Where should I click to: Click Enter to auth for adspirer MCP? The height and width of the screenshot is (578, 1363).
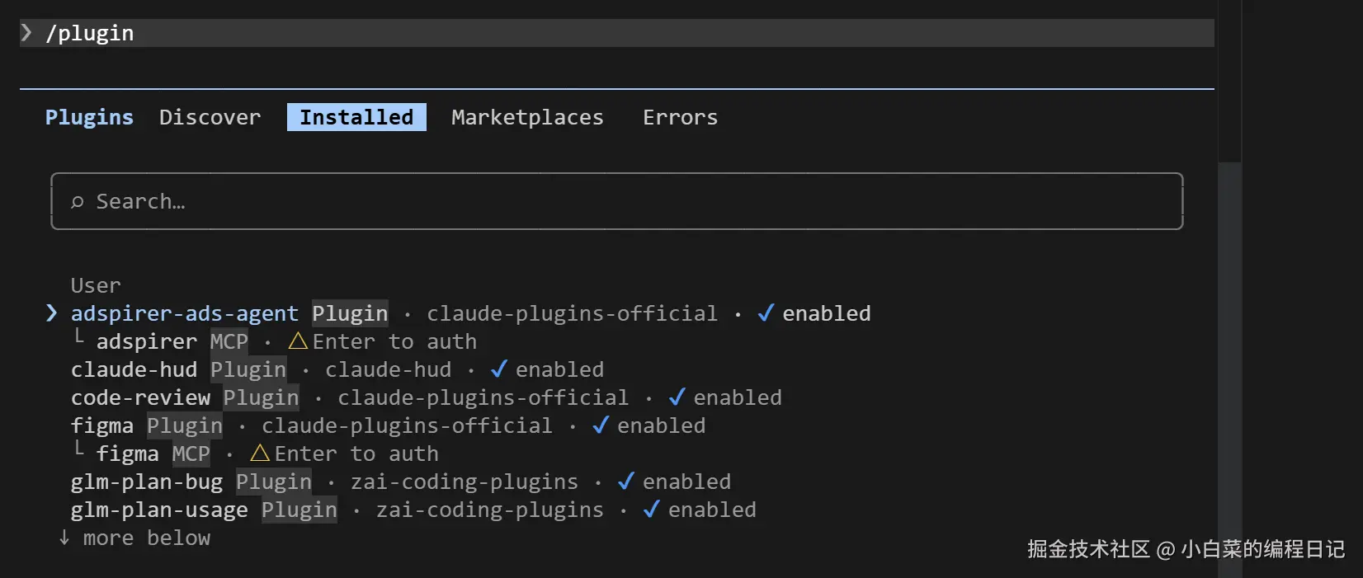coord(394,341)
